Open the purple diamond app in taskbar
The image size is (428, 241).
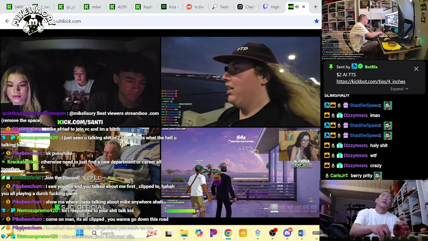[258, 233]
